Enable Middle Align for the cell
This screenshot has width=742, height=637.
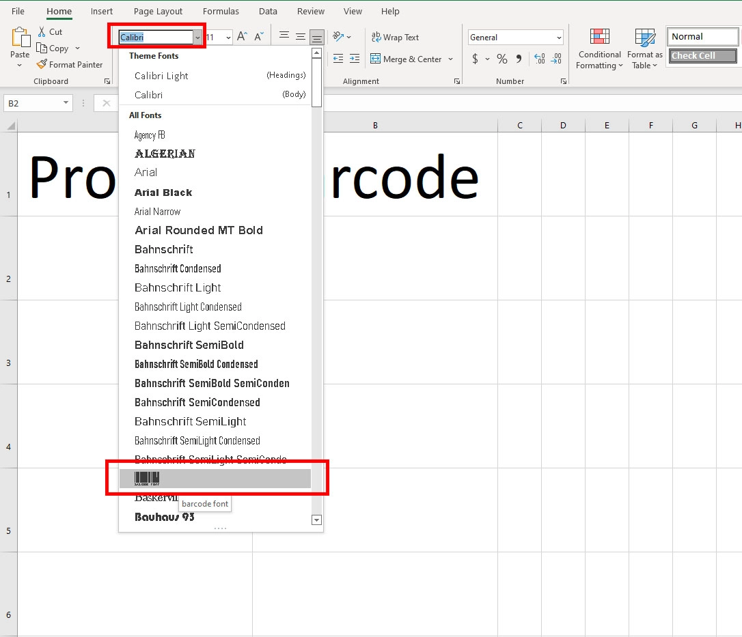tap(301, 37)
